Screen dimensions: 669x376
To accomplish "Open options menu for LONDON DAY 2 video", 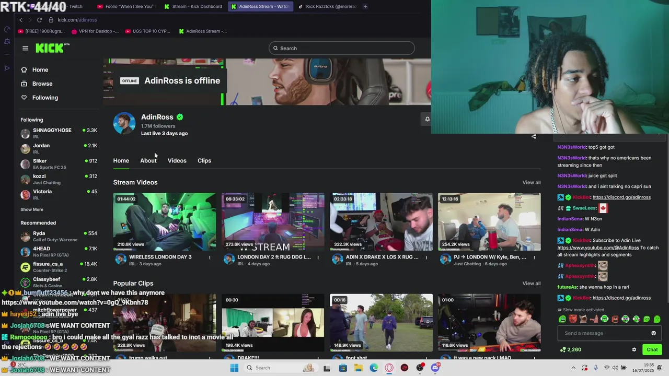I will [318, 257].
